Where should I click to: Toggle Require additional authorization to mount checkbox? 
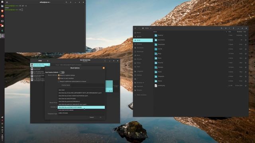[59, 81]
